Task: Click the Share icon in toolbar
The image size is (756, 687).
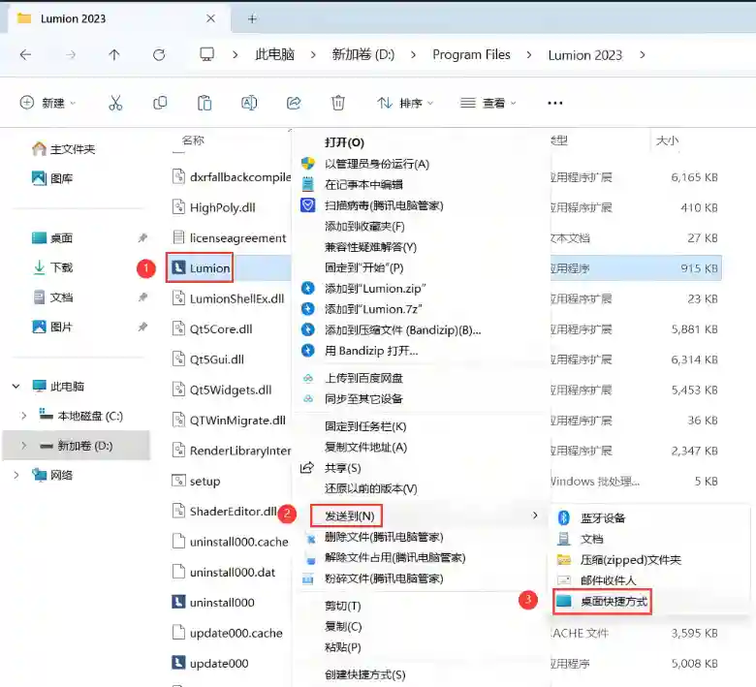Action: coord(294,103)
